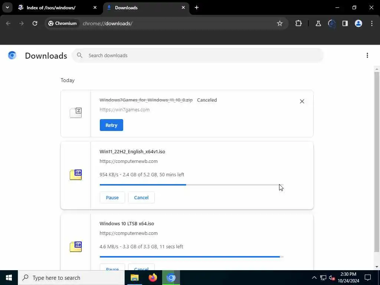Viewport: 380px width, 285px height.
Task: Open the tab search dropdown arrow
Action: pos(7,7)
